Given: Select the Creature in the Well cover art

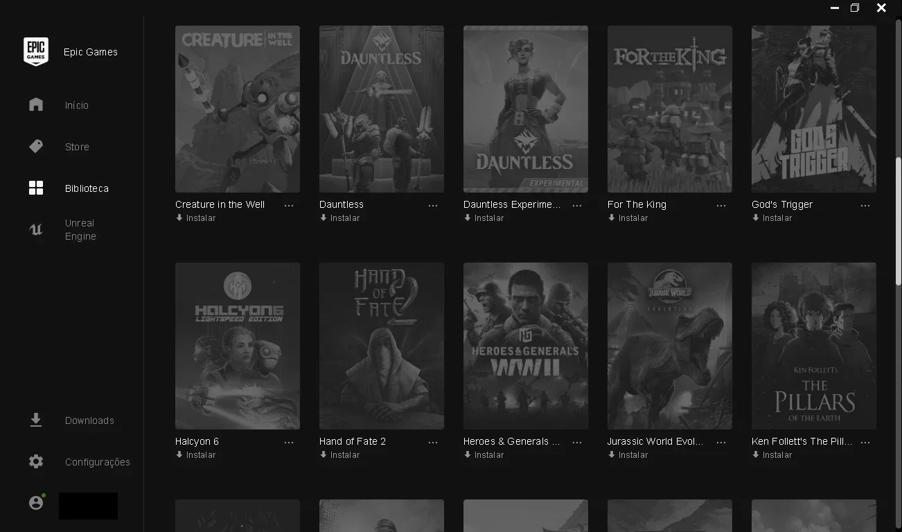Looking at the screenshot, I should [x=238, y=109].
